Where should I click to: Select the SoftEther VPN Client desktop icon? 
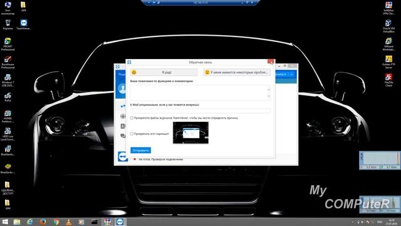pyautogui.click(x=388, y=8)
